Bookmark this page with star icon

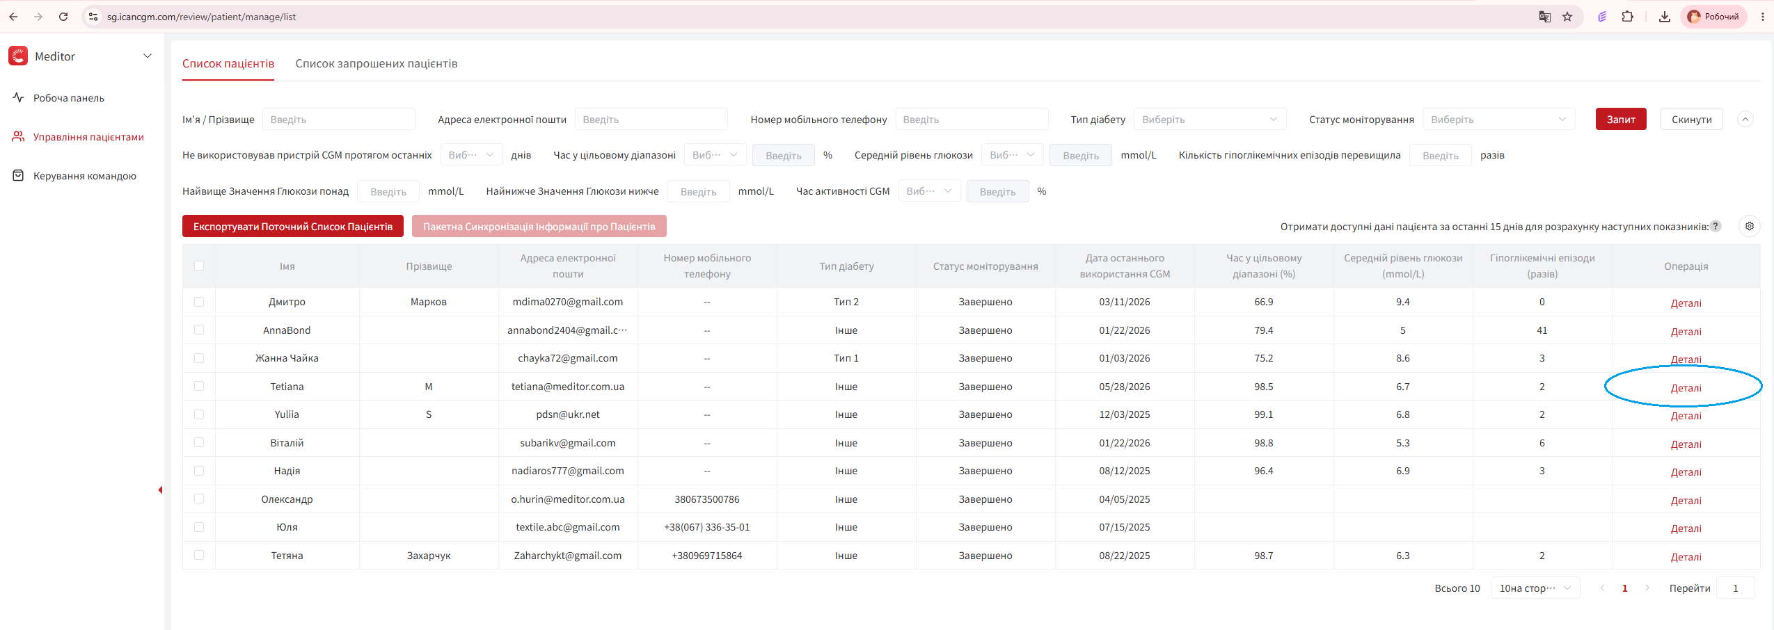click(x=1567, y=17)
